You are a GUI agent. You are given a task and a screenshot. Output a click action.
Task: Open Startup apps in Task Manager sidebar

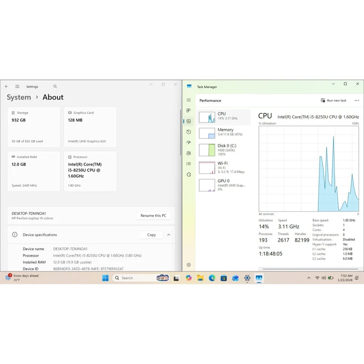point(188,142)
